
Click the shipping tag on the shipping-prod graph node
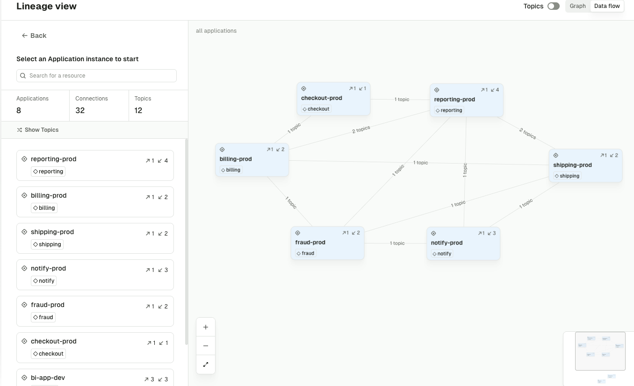[567, 176]
